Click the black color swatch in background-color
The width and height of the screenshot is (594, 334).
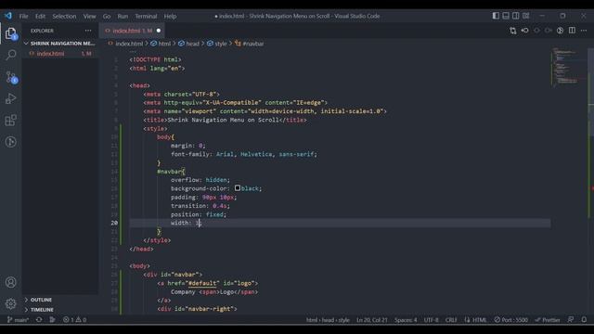click(x=238, y=187)
